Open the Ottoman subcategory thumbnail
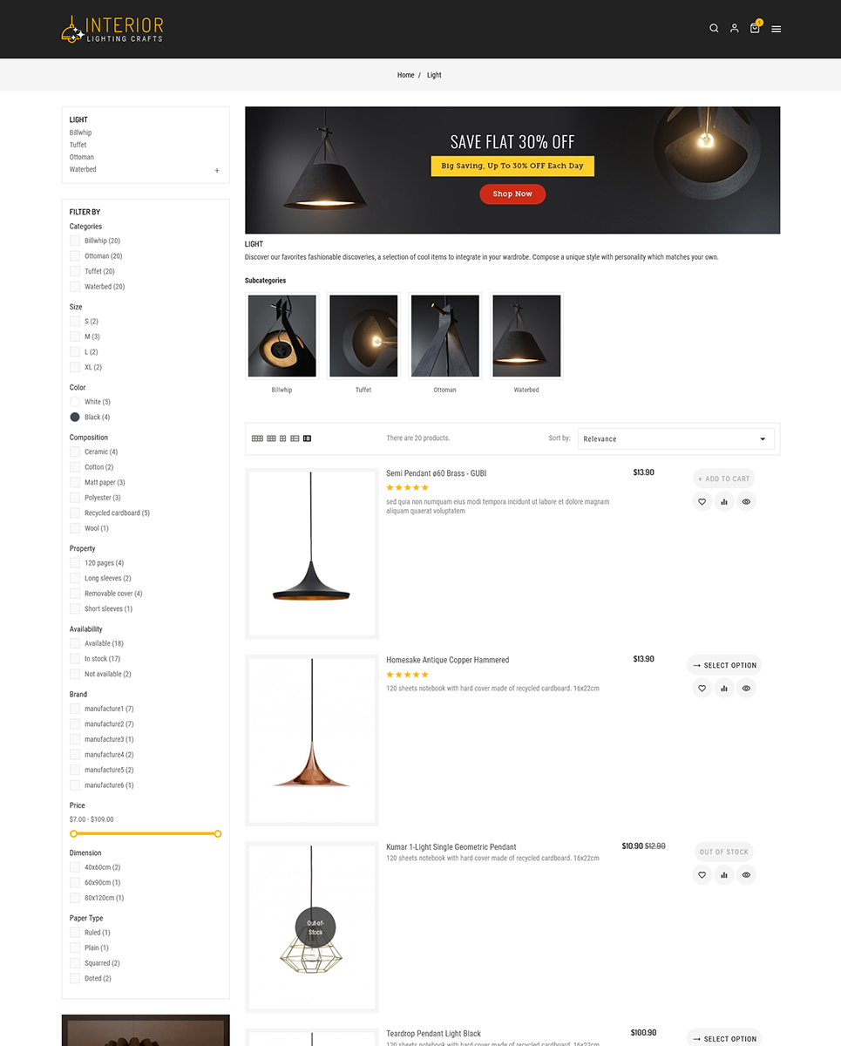 pyautogui.click(x=445, y=336)
